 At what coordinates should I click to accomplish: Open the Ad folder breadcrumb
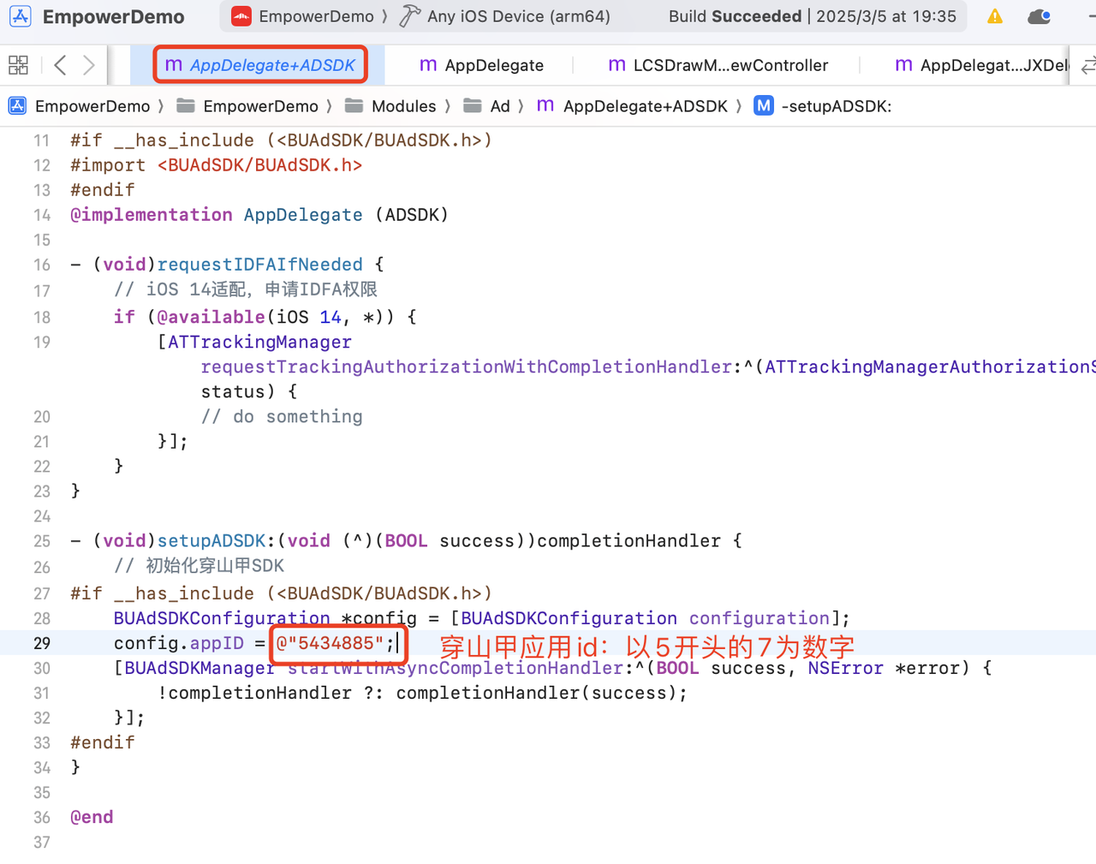coord(486,106)
